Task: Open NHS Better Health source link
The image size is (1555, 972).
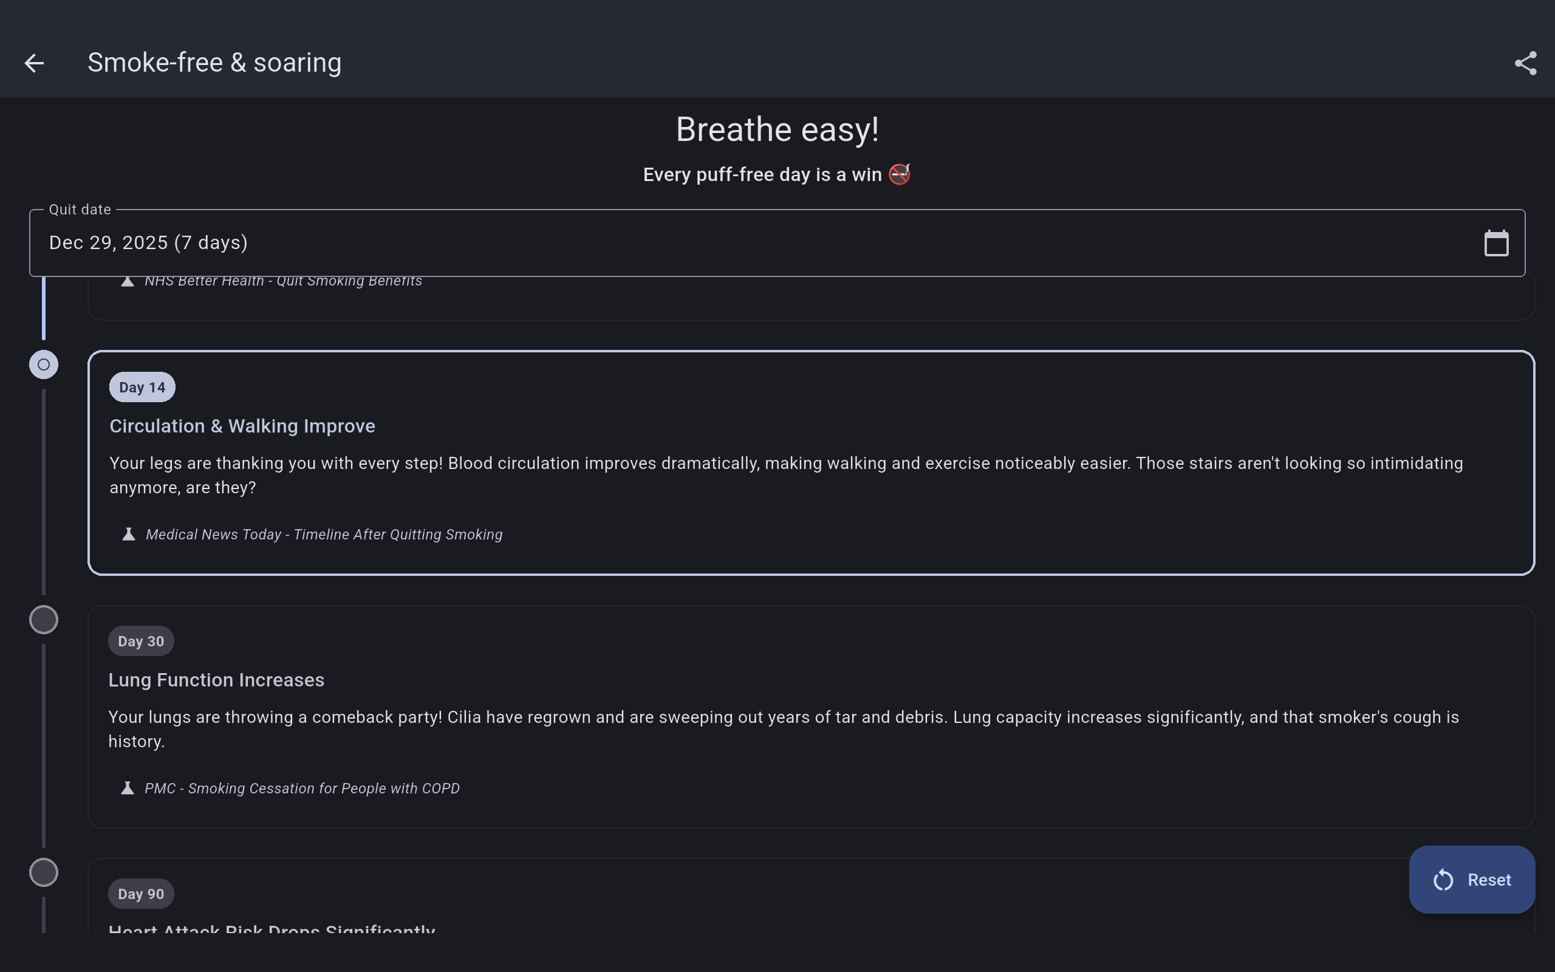Action: click(x=284, y=281)
